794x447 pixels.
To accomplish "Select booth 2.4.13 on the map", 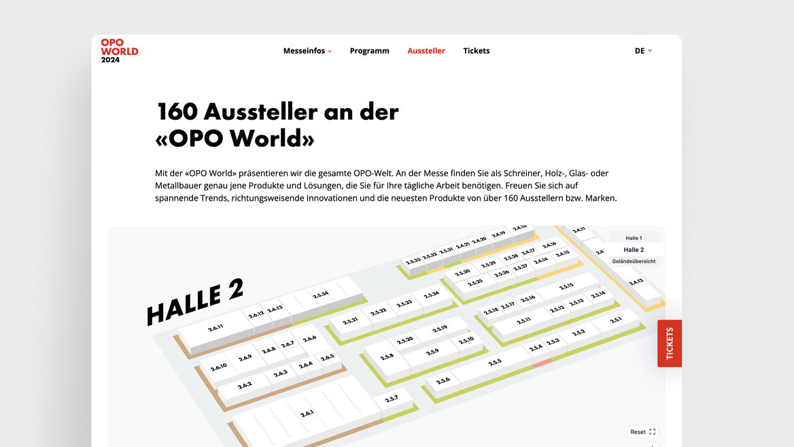I will click(x=636, y=282).
